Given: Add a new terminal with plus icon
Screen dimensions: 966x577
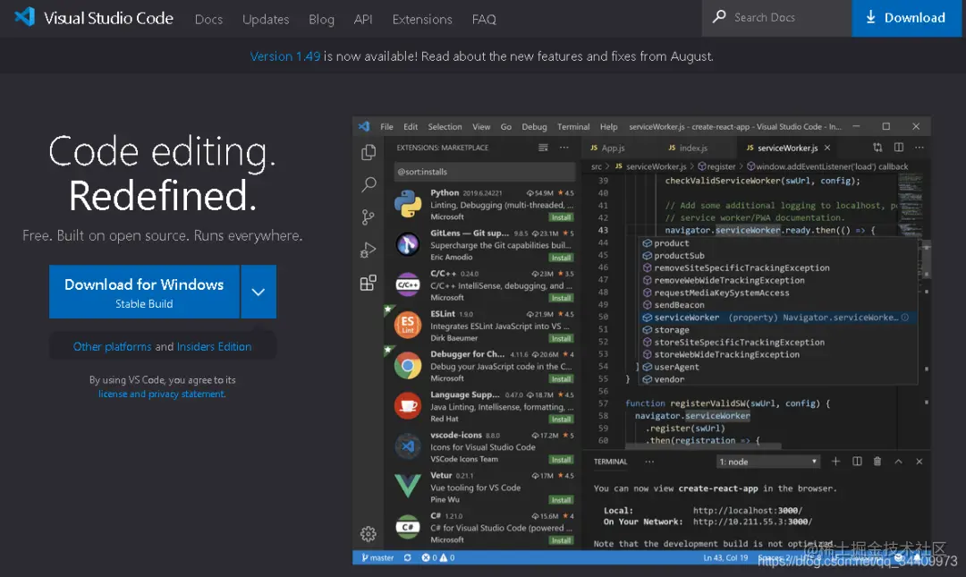Looking at the screenshot, I should (x=835, y=461).
